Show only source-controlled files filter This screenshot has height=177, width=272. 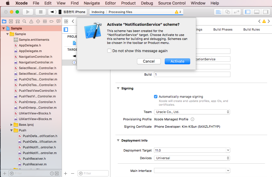point(57,173)
